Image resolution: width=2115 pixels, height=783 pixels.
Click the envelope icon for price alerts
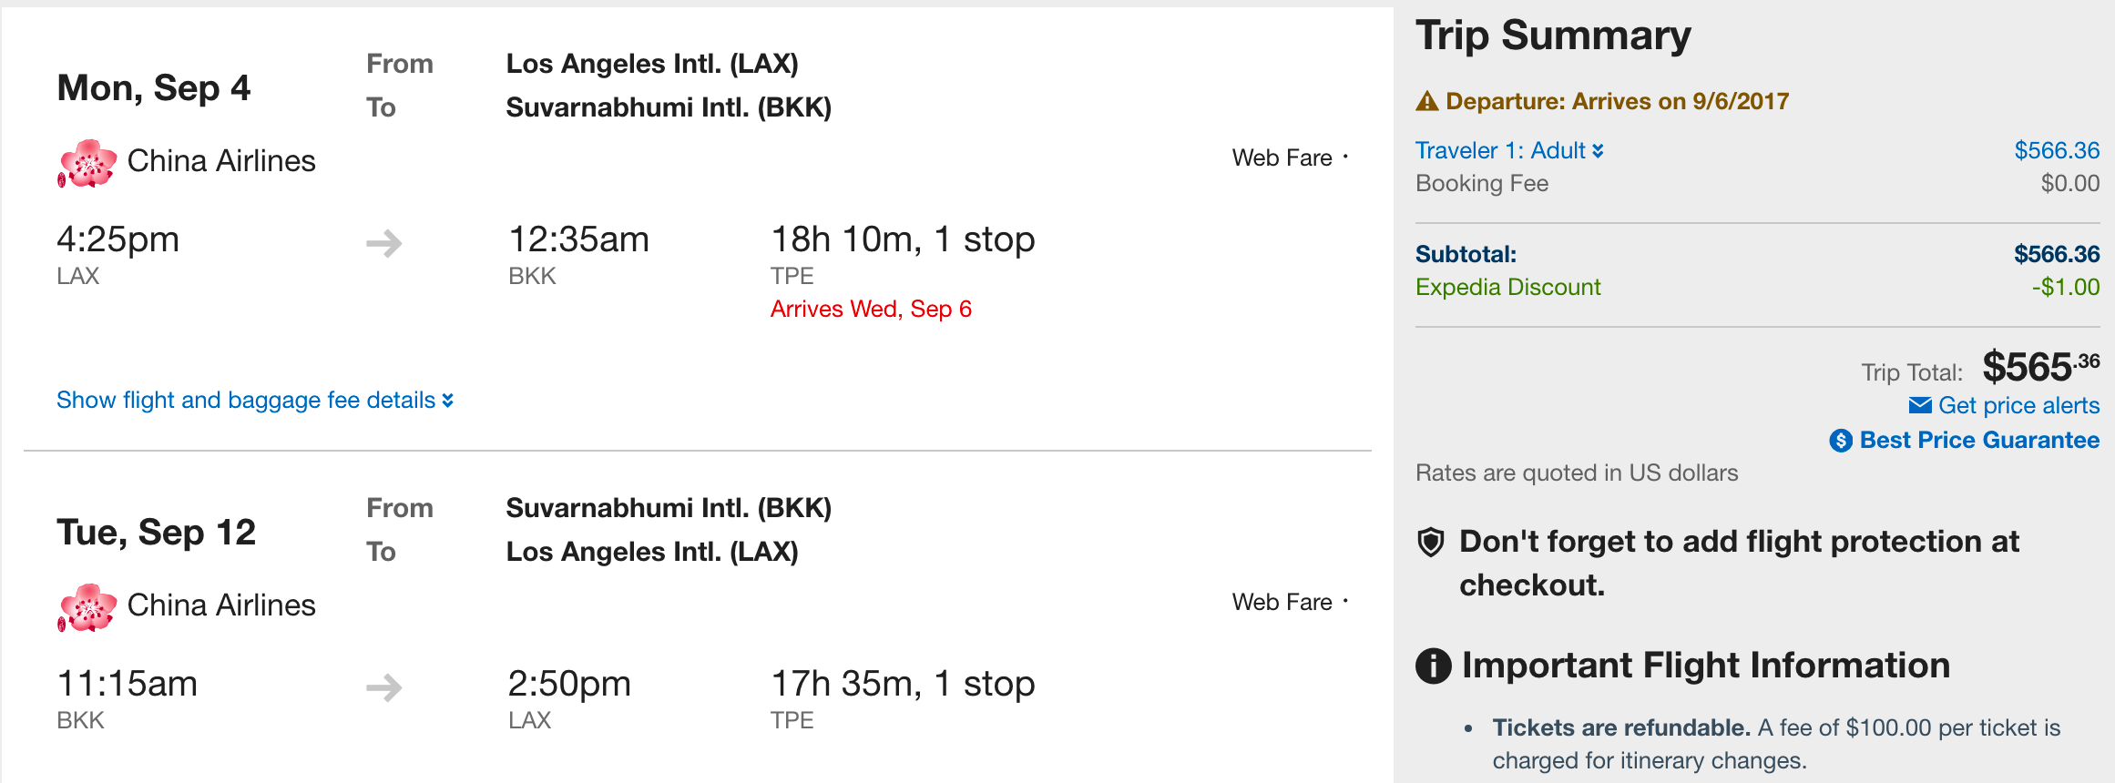point(1920,405)
